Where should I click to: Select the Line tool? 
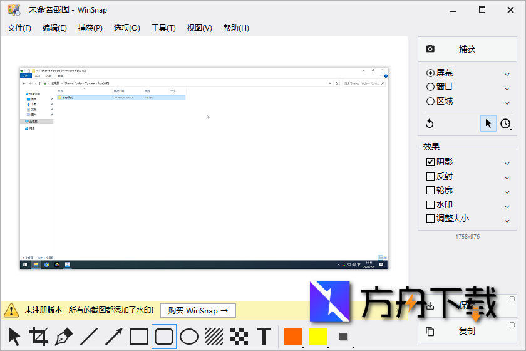coord(89,337)
